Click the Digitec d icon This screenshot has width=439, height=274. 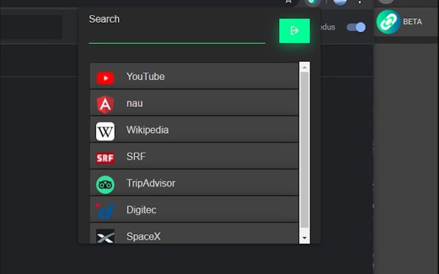106,210
